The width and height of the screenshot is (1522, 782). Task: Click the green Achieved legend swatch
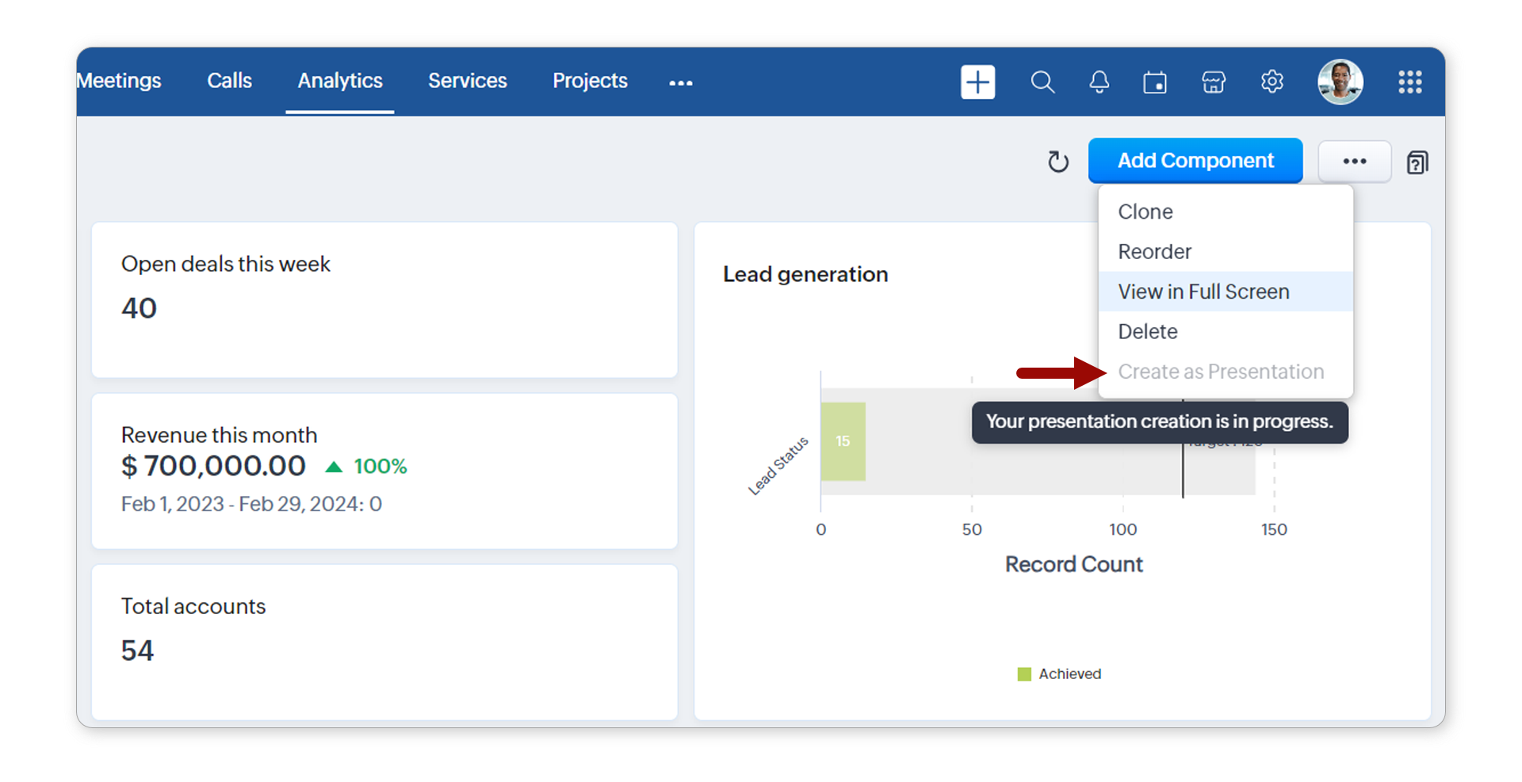click(1024, 674)
